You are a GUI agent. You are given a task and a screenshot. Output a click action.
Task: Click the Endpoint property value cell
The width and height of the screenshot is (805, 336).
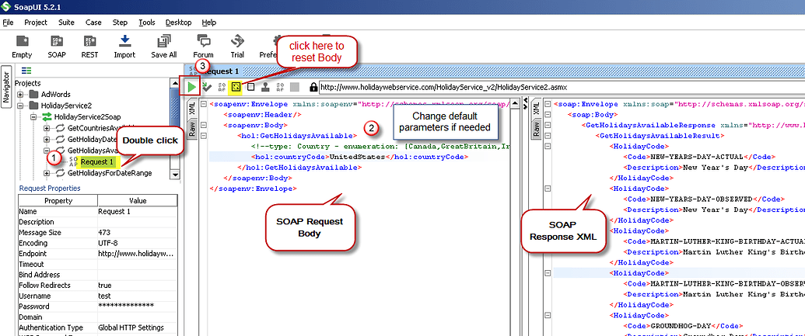pos(137,254)
